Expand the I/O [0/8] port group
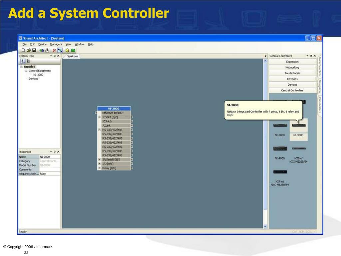Screen dimensions: 341x256 pos(99,164)
